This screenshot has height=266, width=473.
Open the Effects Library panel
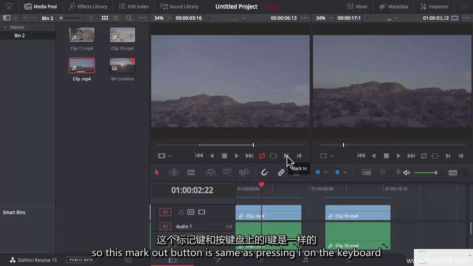pyautogui.click(x=88, y=6)
